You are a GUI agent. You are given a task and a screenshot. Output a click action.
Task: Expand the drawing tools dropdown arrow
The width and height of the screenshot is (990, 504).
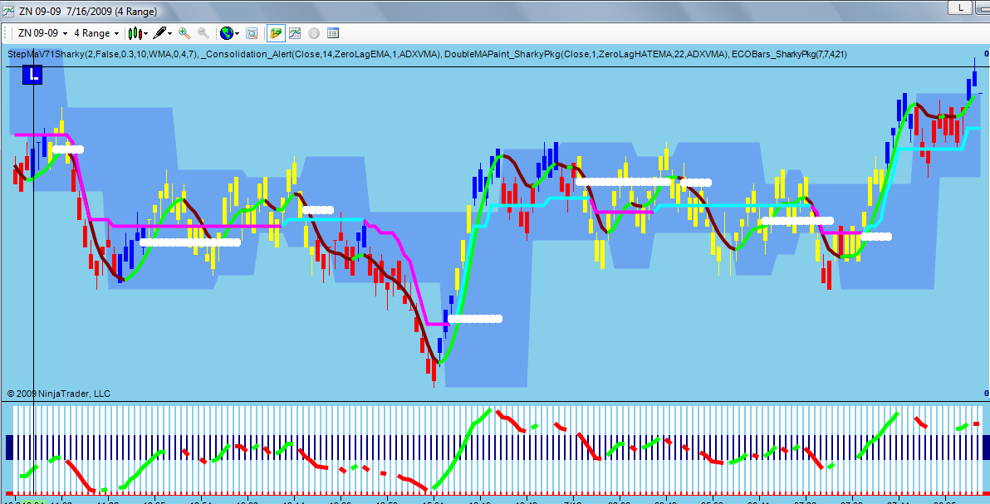click(x=170, y=33)
